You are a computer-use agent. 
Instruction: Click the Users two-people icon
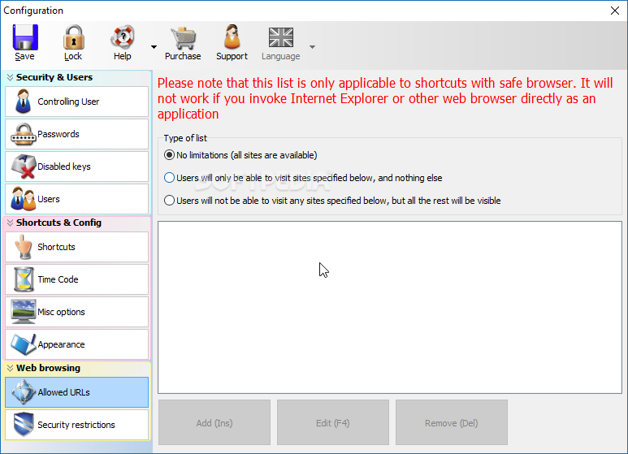click(24, 199)
